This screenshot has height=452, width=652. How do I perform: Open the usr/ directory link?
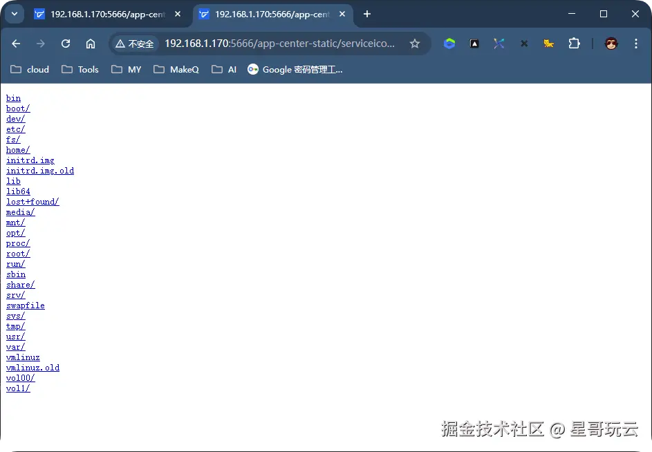click(15, 337)
